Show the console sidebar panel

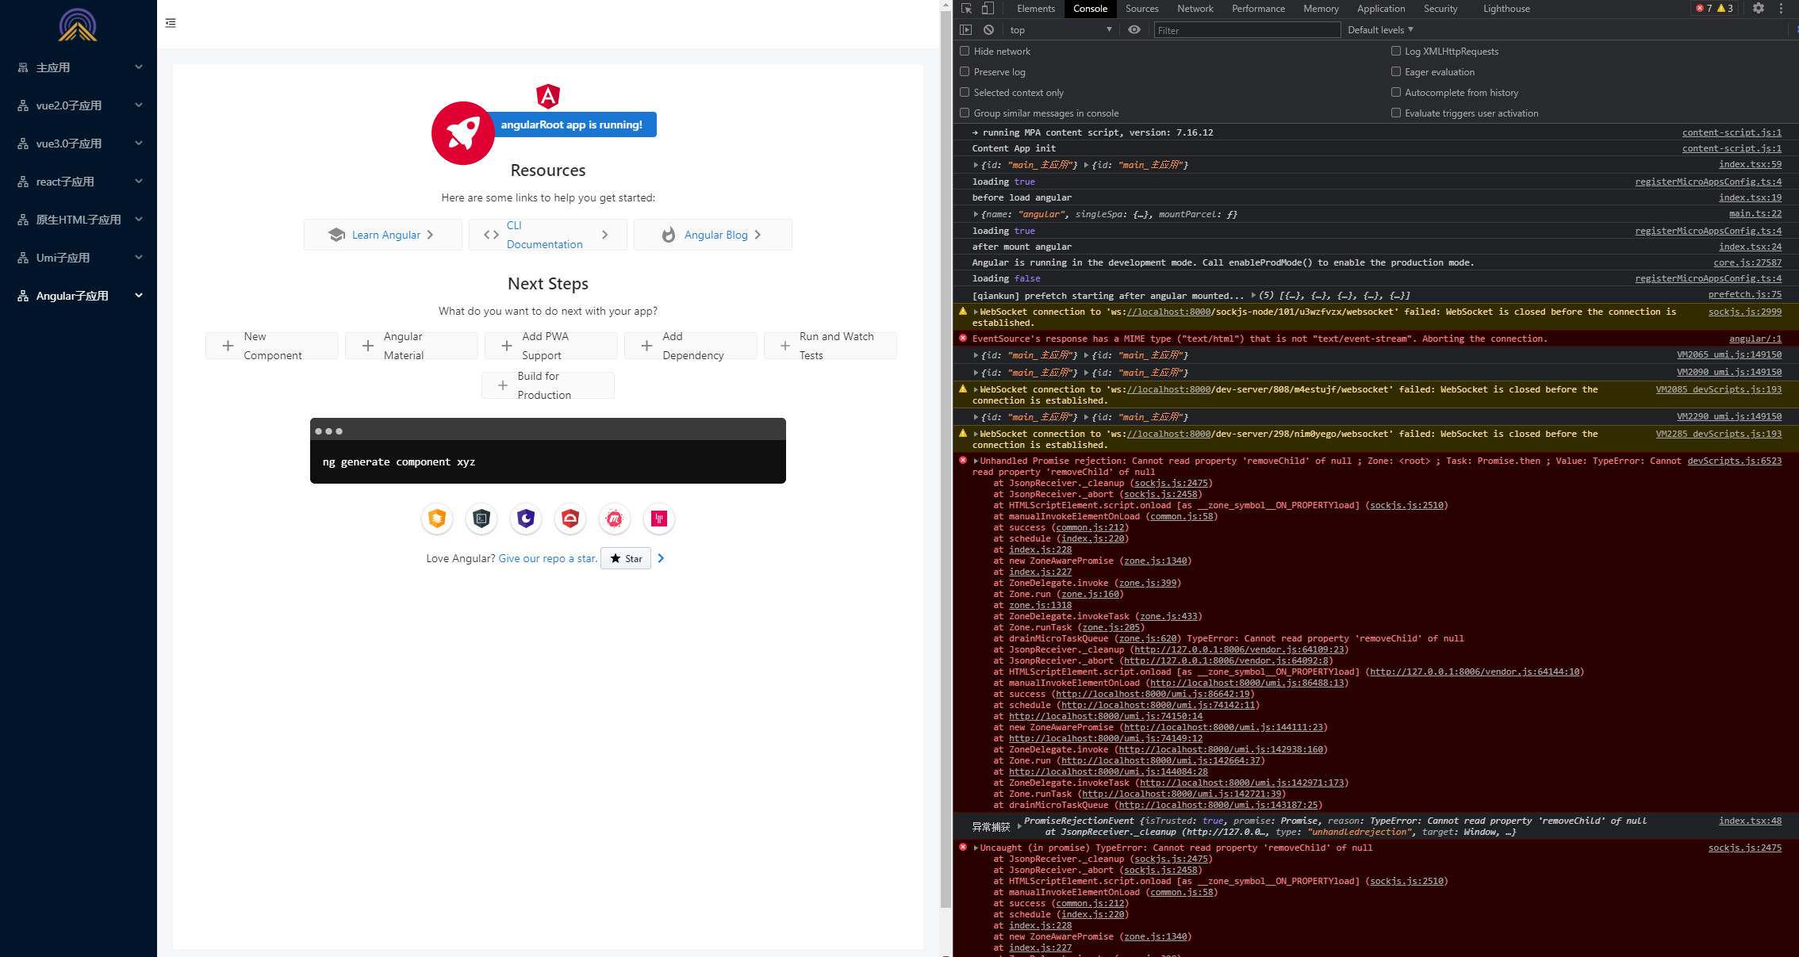coord(965,30)
